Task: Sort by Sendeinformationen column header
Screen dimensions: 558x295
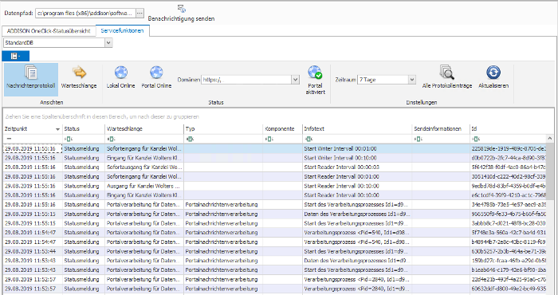Action: (441, 129)
